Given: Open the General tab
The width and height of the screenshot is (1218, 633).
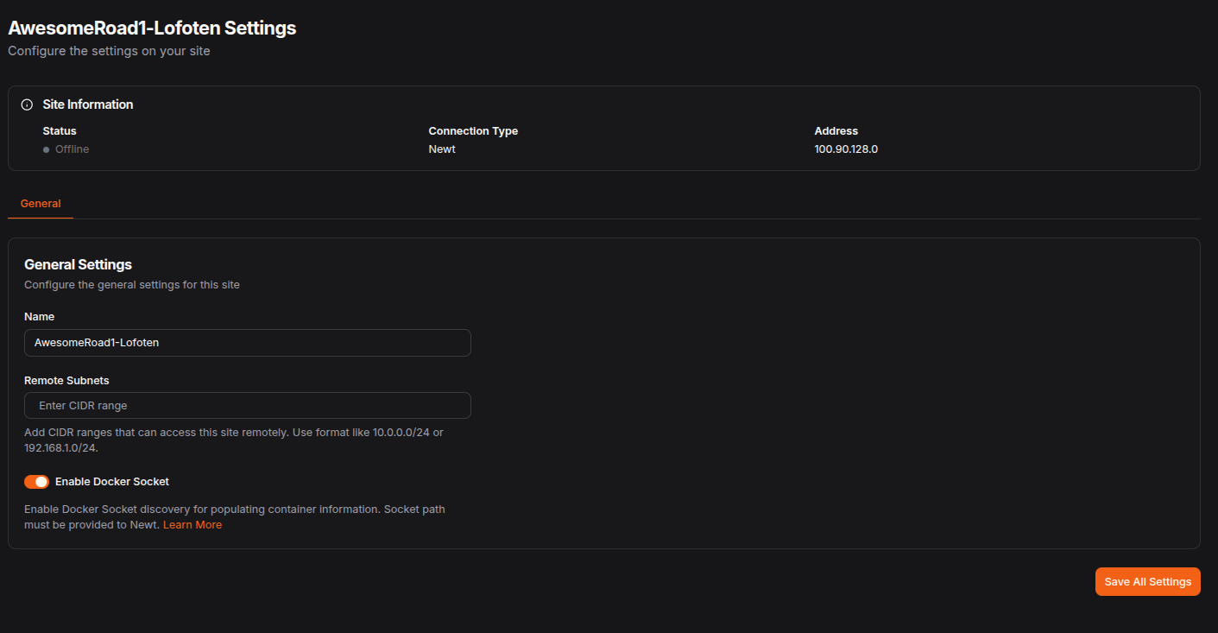Looking at the screenshot, I should [41, 204].
